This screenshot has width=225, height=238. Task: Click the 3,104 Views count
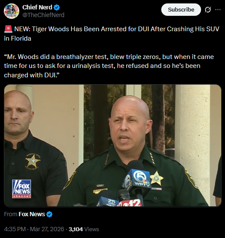click(84, 229)
